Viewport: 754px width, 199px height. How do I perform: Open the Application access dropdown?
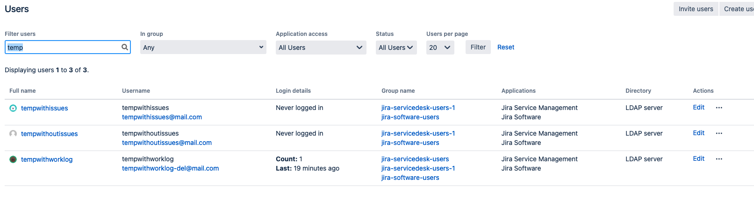[x=321, y=47]
